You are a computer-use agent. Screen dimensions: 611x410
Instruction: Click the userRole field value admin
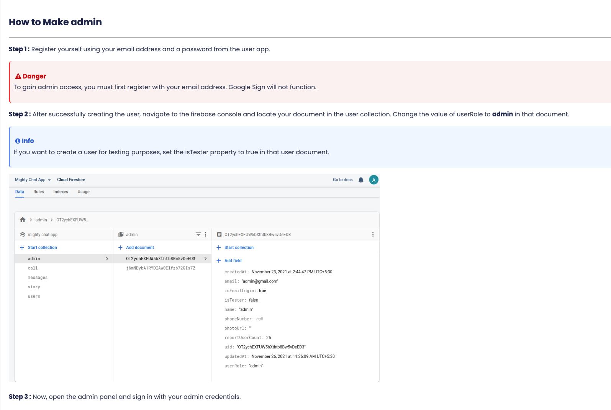(256, 366)
